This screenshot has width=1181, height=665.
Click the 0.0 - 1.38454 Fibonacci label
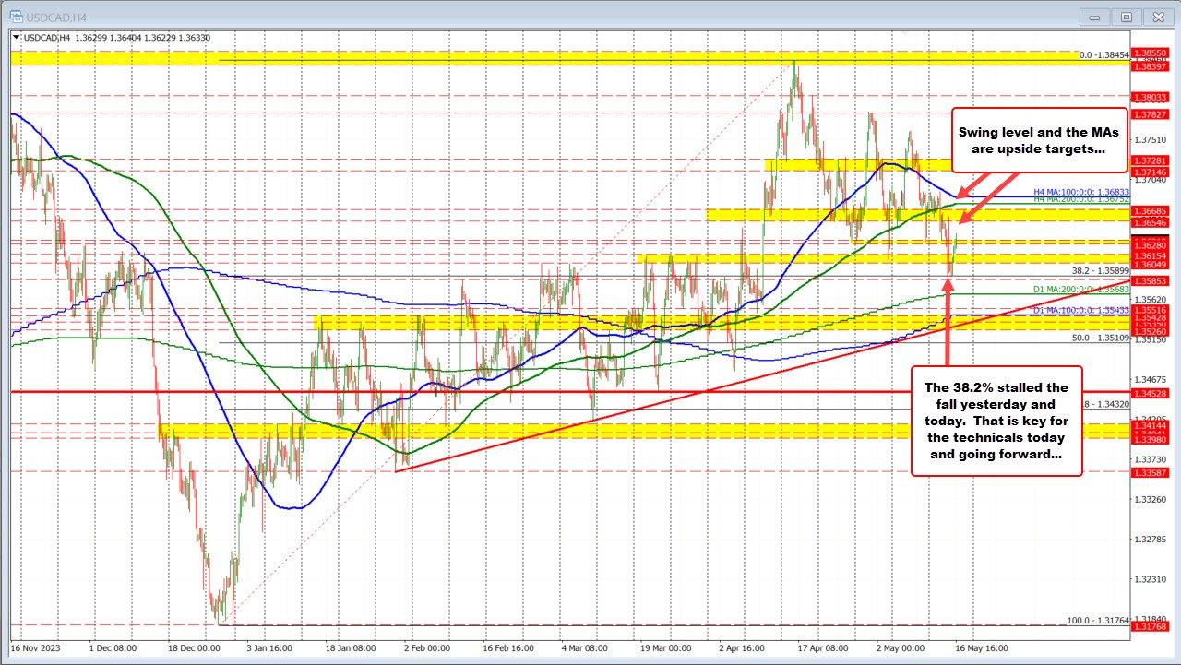point(1103,55)
